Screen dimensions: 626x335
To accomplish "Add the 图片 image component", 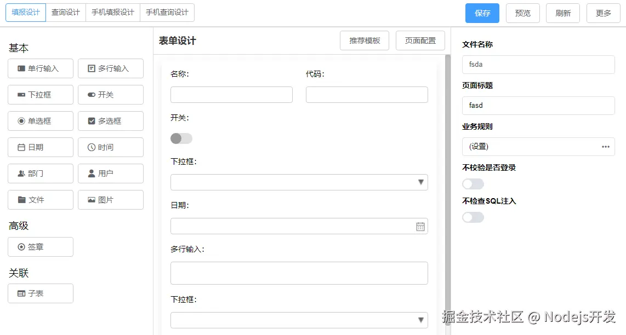I will pos(110,199).
